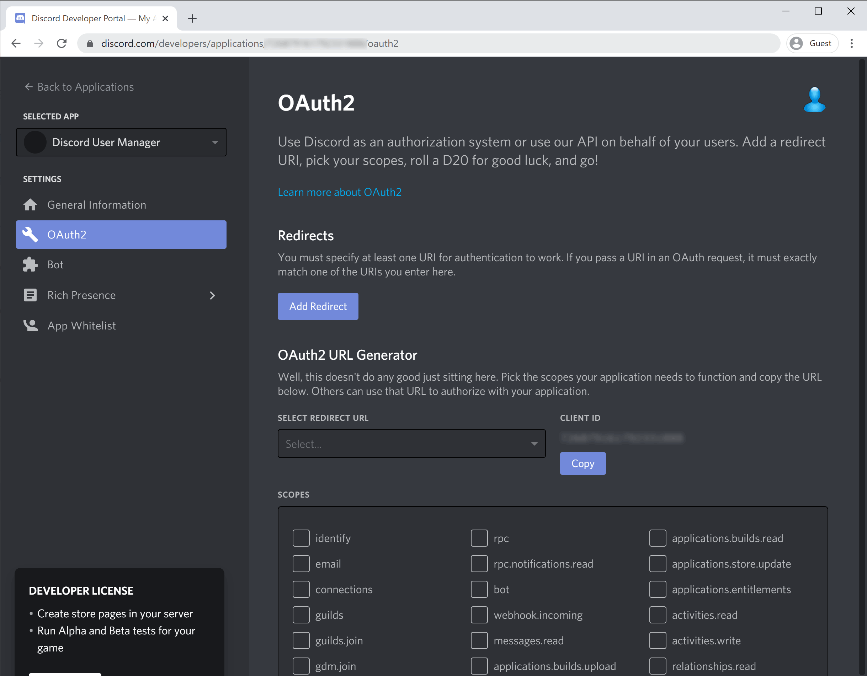The height and width of the screenshot is (676, 867).
Task: Click the Add Redirect button
Action: [318, 306]
